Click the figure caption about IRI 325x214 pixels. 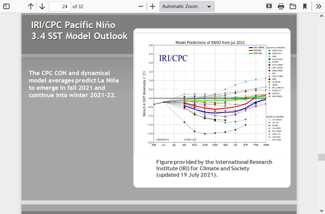tap(214, 168)
